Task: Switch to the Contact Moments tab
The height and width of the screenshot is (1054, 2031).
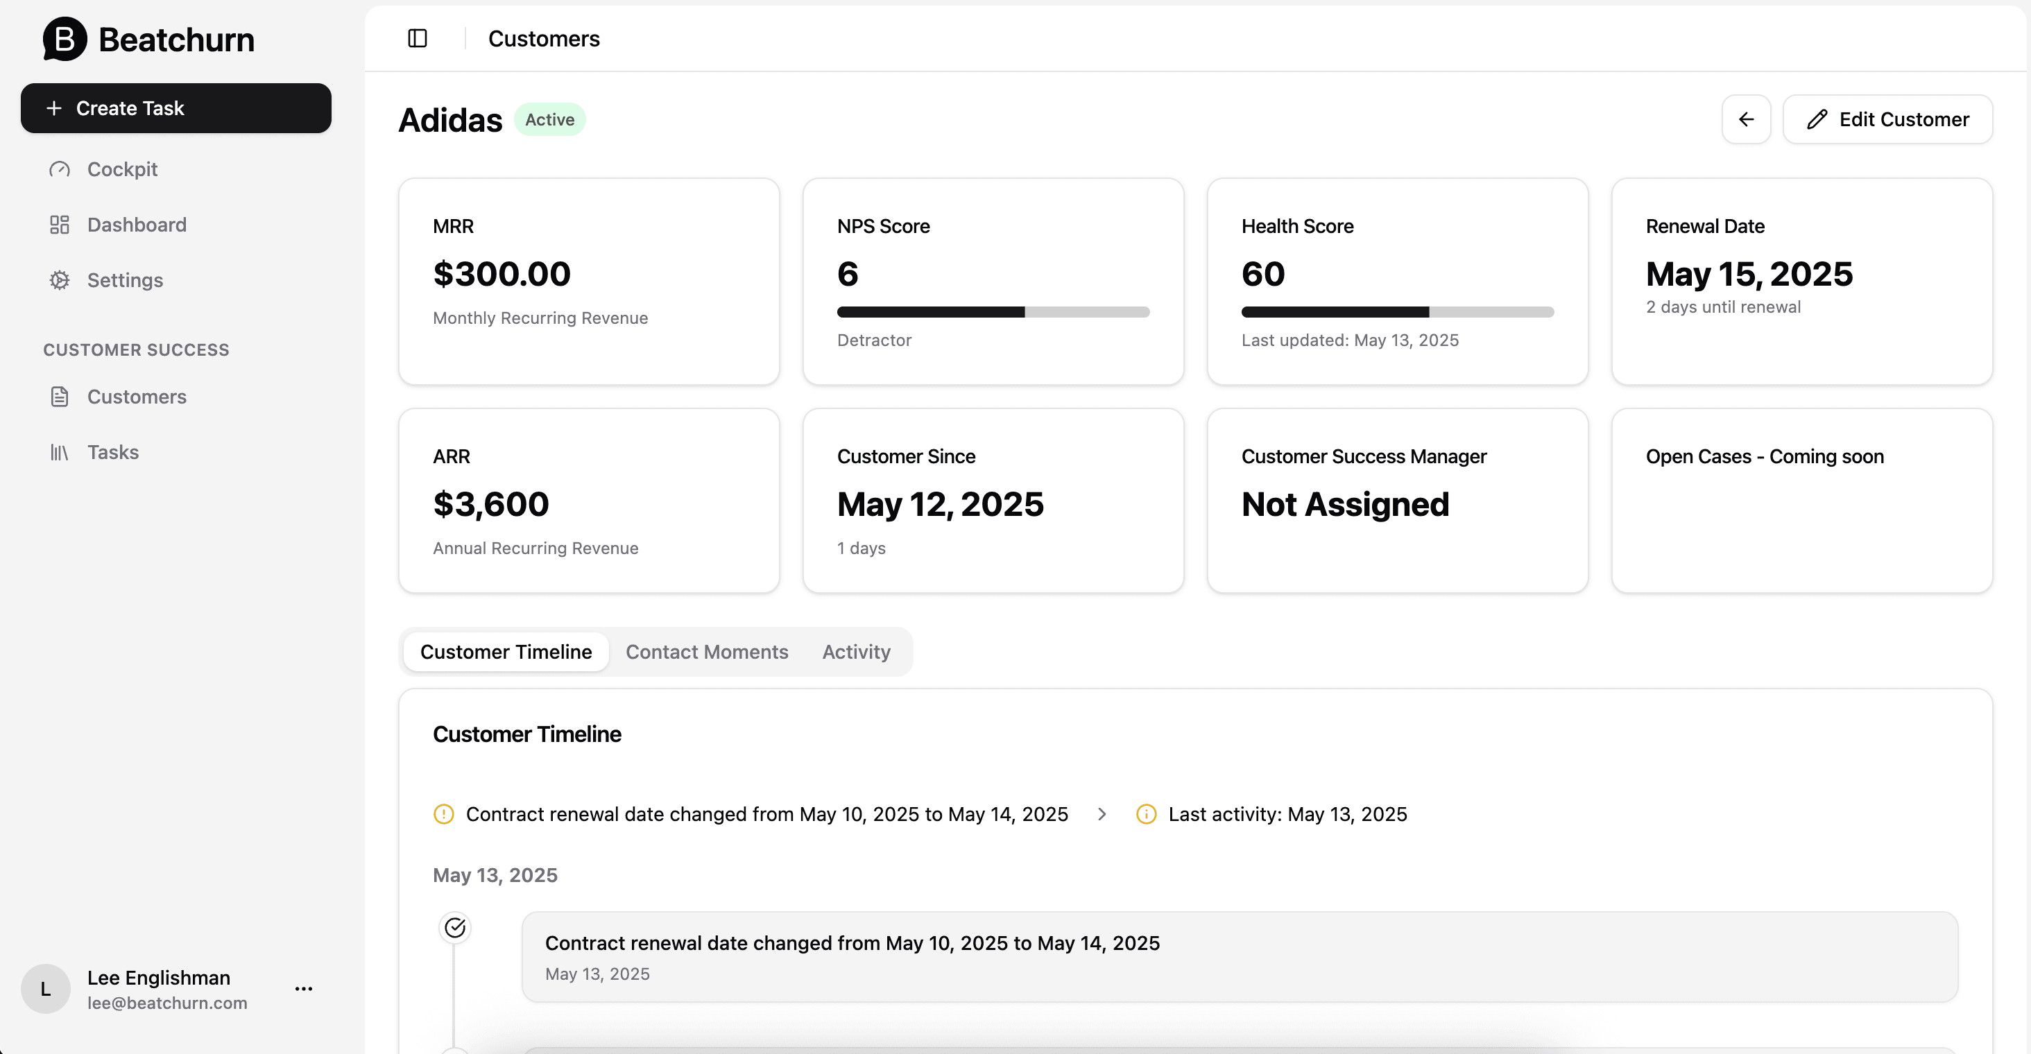Action: click(x=708, y=652)
